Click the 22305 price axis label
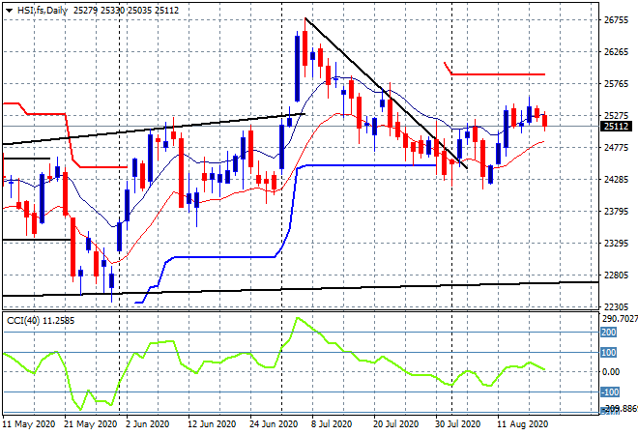Viewport: 638px width, 435px height. click(616, 306)
